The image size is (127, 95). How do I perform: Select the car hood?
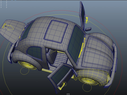[x=97, y=52]
